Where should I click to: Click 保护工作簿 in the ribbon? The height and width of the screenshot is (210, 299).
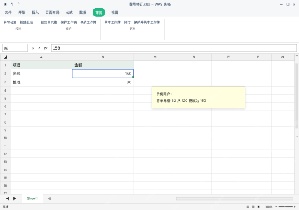coord(88,23)
